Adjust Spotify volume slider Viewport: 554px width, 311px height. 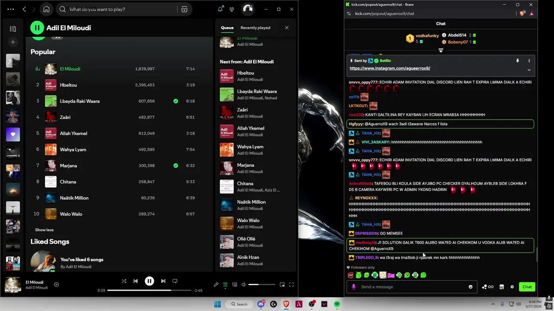tap(261, 285)
